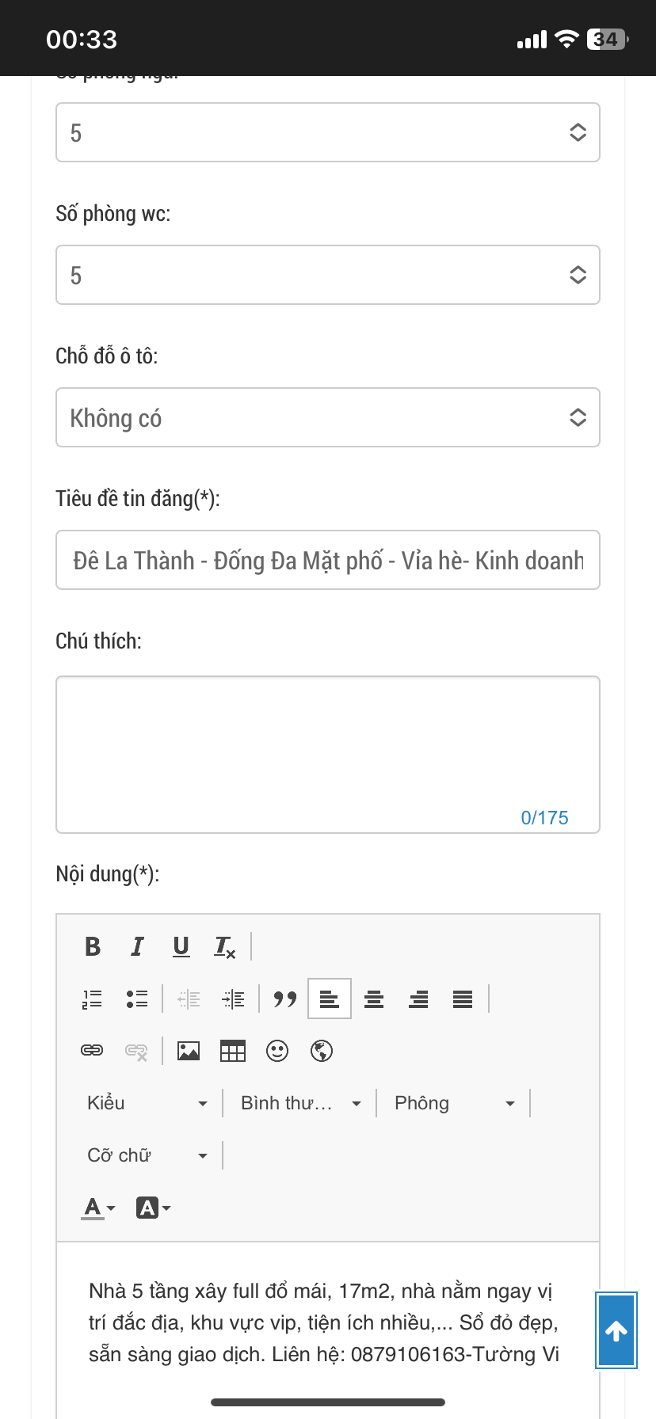Open the Phông font dropdown
Viewport: 656px width, 1419px height.
[x=455, y=1103]
